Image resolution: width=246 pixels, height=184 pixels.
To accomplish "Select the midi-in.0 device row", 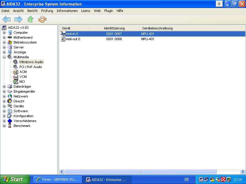I will [x=152, y=34].
